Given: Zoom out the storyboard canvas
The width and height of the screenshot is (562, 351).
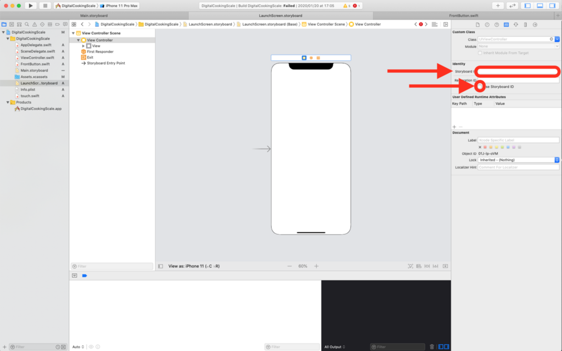Looking at the screenshot, I should click(290, 266).
